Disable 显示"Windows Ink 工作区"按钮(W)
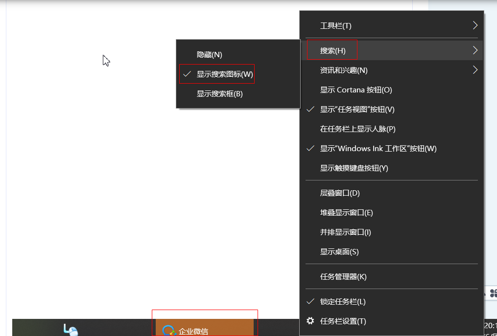 point(378,149)
